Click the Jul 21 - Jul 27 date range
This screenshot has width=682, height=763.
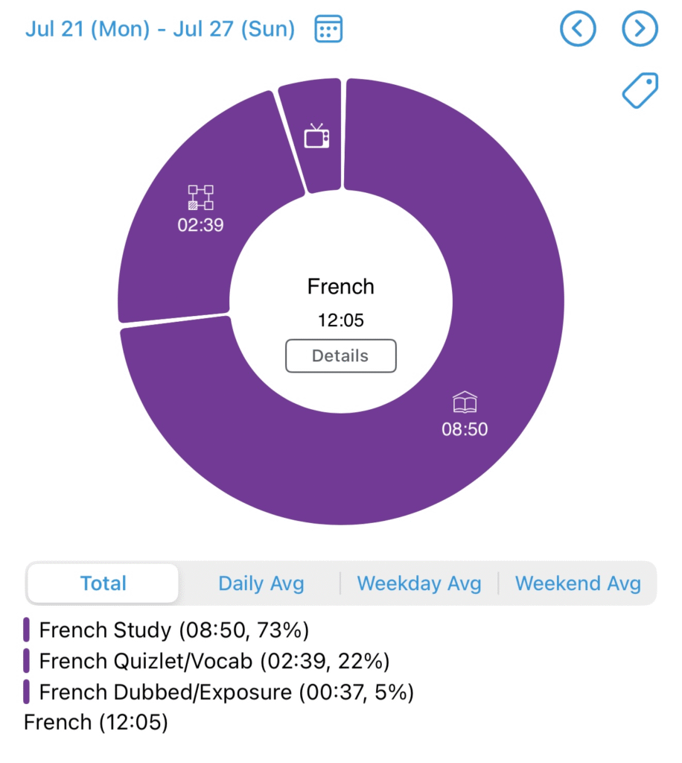coord(160,29)
